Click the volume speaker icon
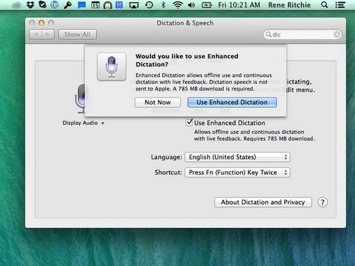 tap(192, 5)
